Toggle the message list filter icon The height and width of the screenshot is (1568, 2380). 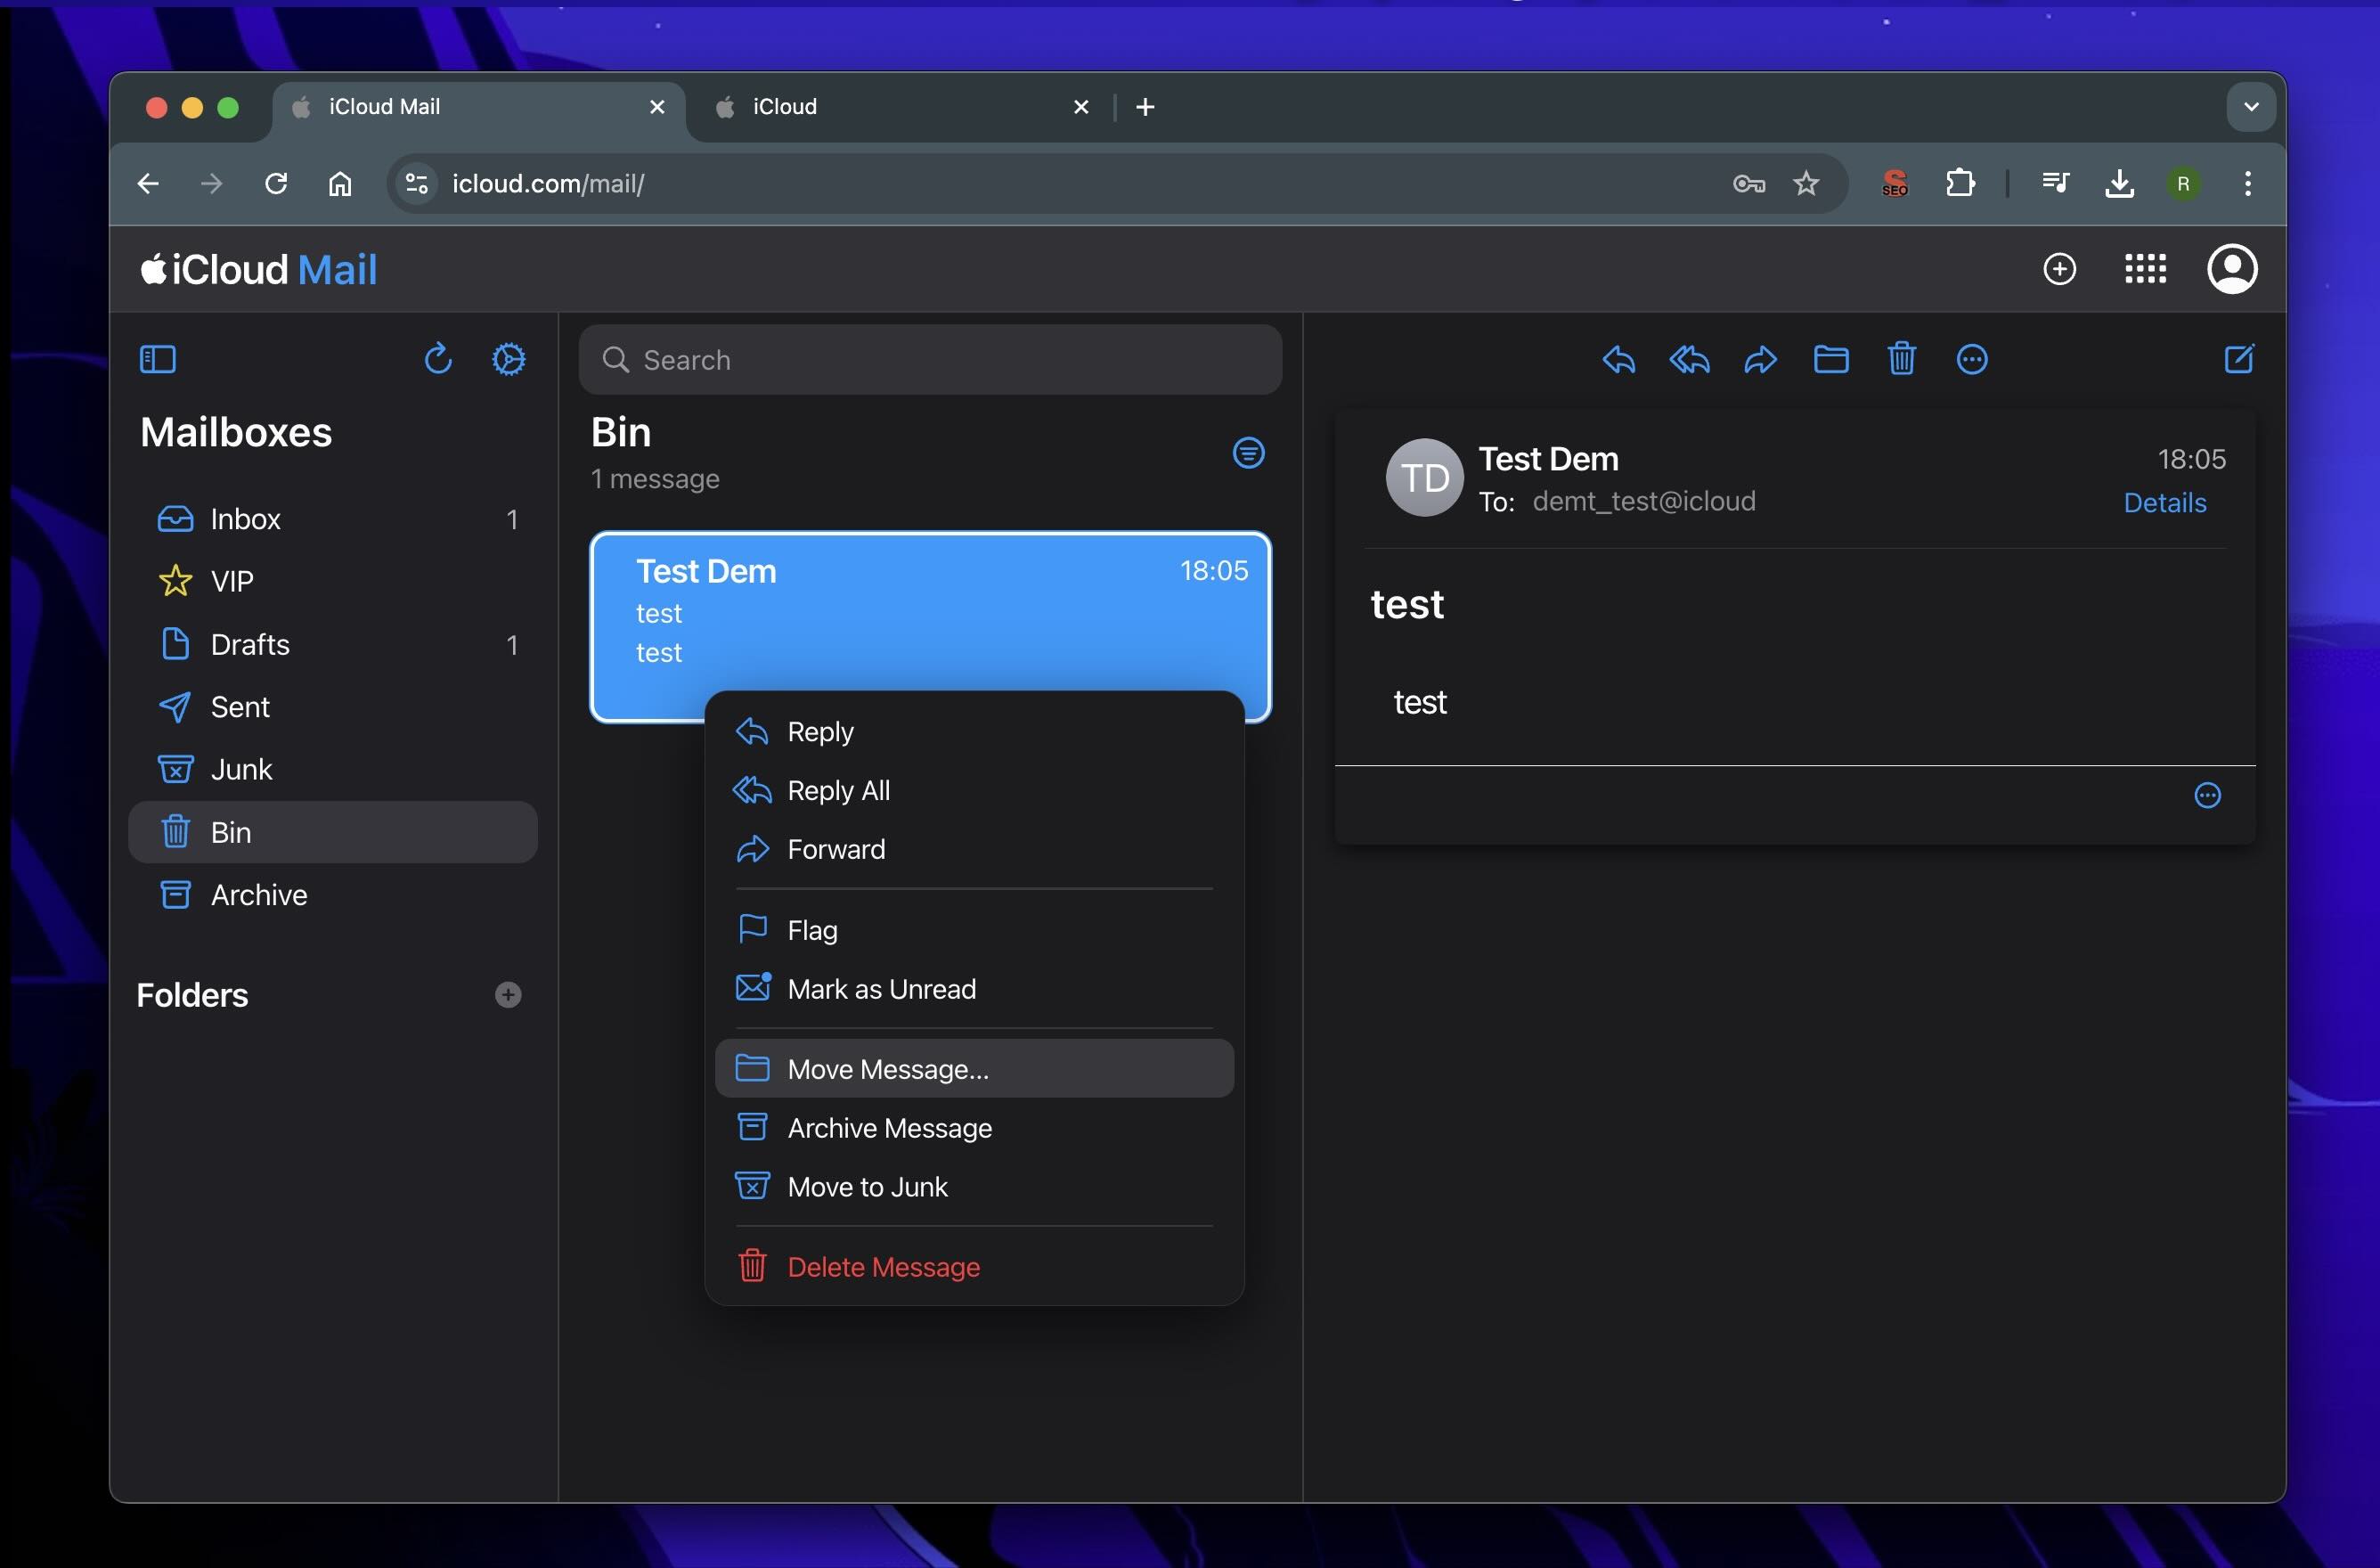pyautogui.click(x=1248, y=453)
